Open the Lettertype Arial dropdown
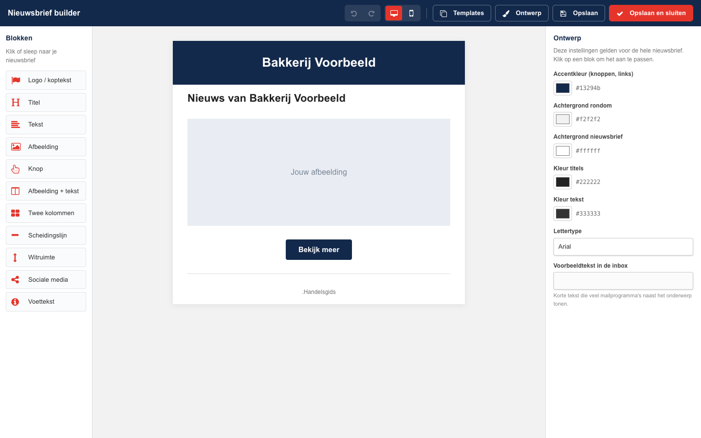This screenshot has height=438, width=701. [x=623, y=247]
